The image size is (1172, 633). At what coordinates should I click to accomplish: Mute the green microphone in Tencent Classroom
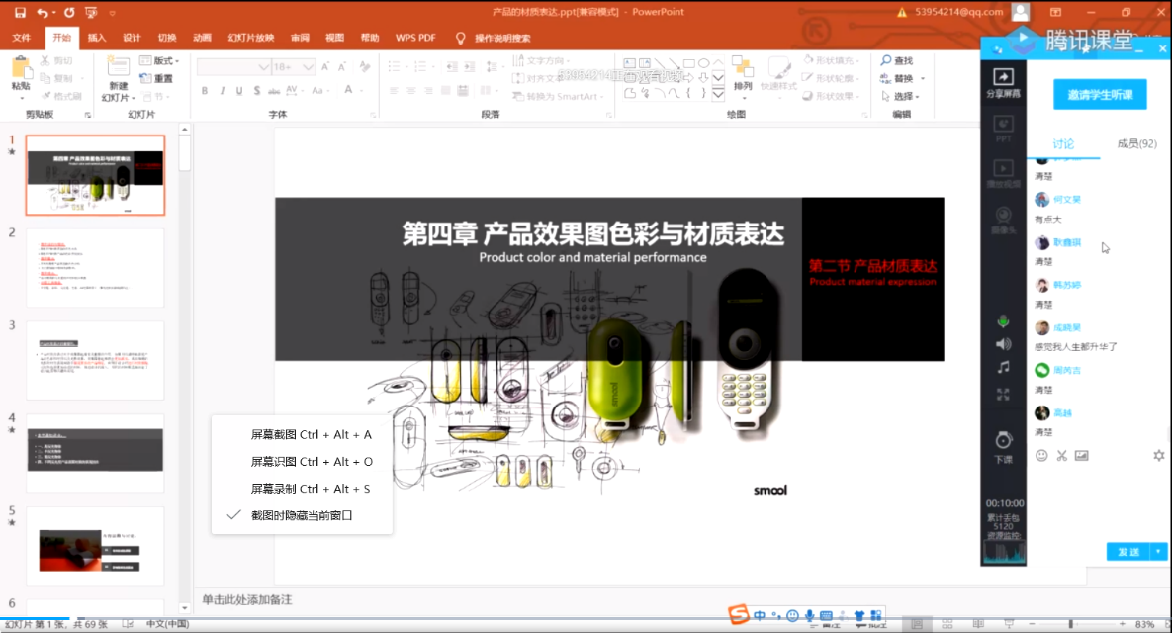coord(1003,321)
